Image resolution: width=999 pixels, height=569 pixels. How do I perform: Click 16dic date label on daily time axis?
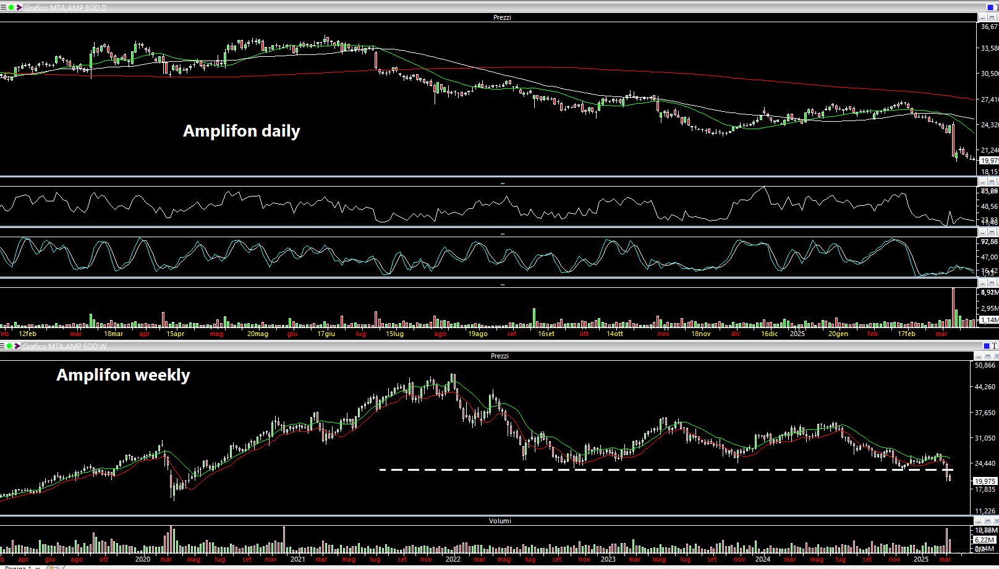(770, 334)
